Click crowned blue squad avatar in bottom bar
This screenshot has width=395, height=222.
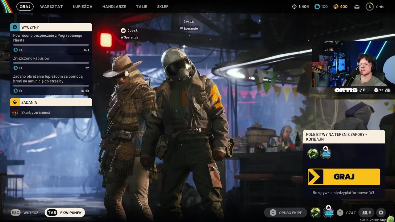pyautogui.click(x=328, y=212)
